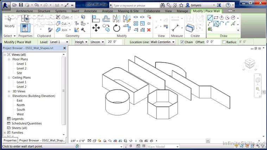Collapse the Views (all) tree node
The height and width of the screenshot is (150, 267).
click(x=5, y=55)
